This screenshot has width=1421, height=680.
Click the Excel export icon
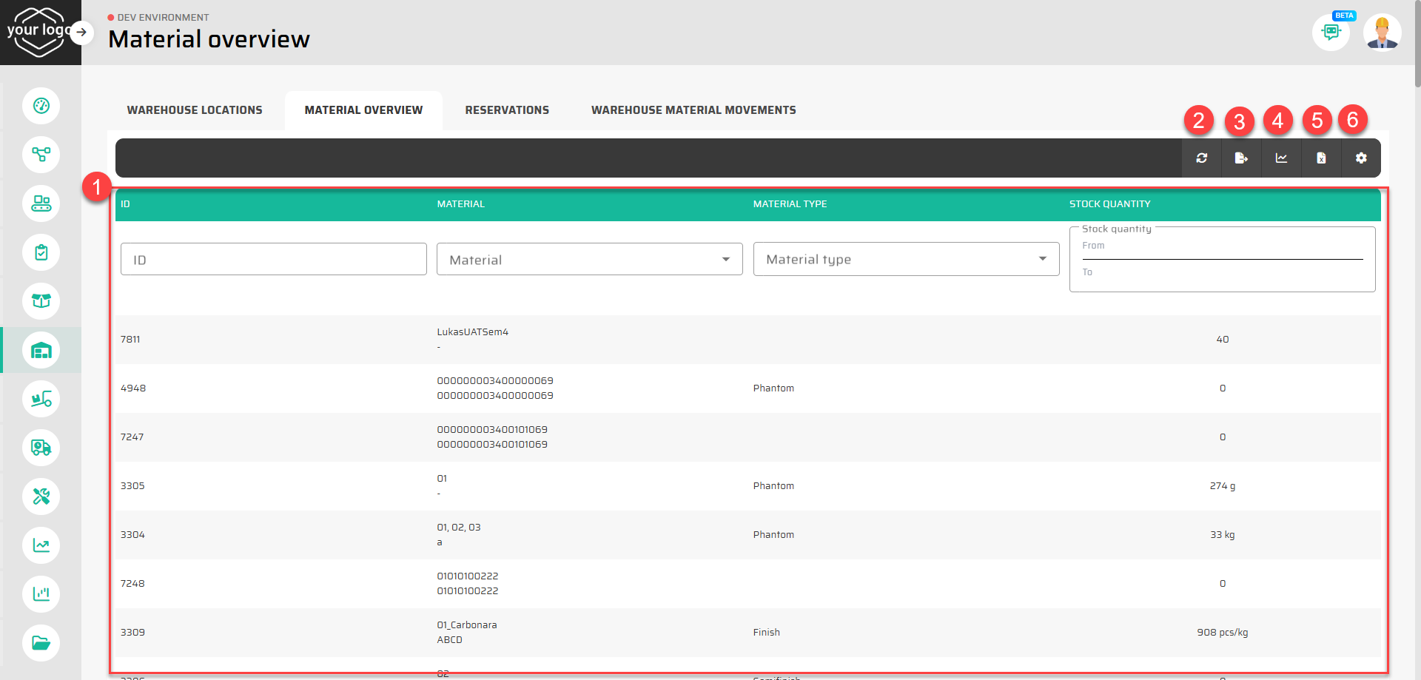coord(1321,158)
